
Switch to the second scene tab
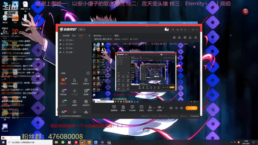[x=74, y=35]
